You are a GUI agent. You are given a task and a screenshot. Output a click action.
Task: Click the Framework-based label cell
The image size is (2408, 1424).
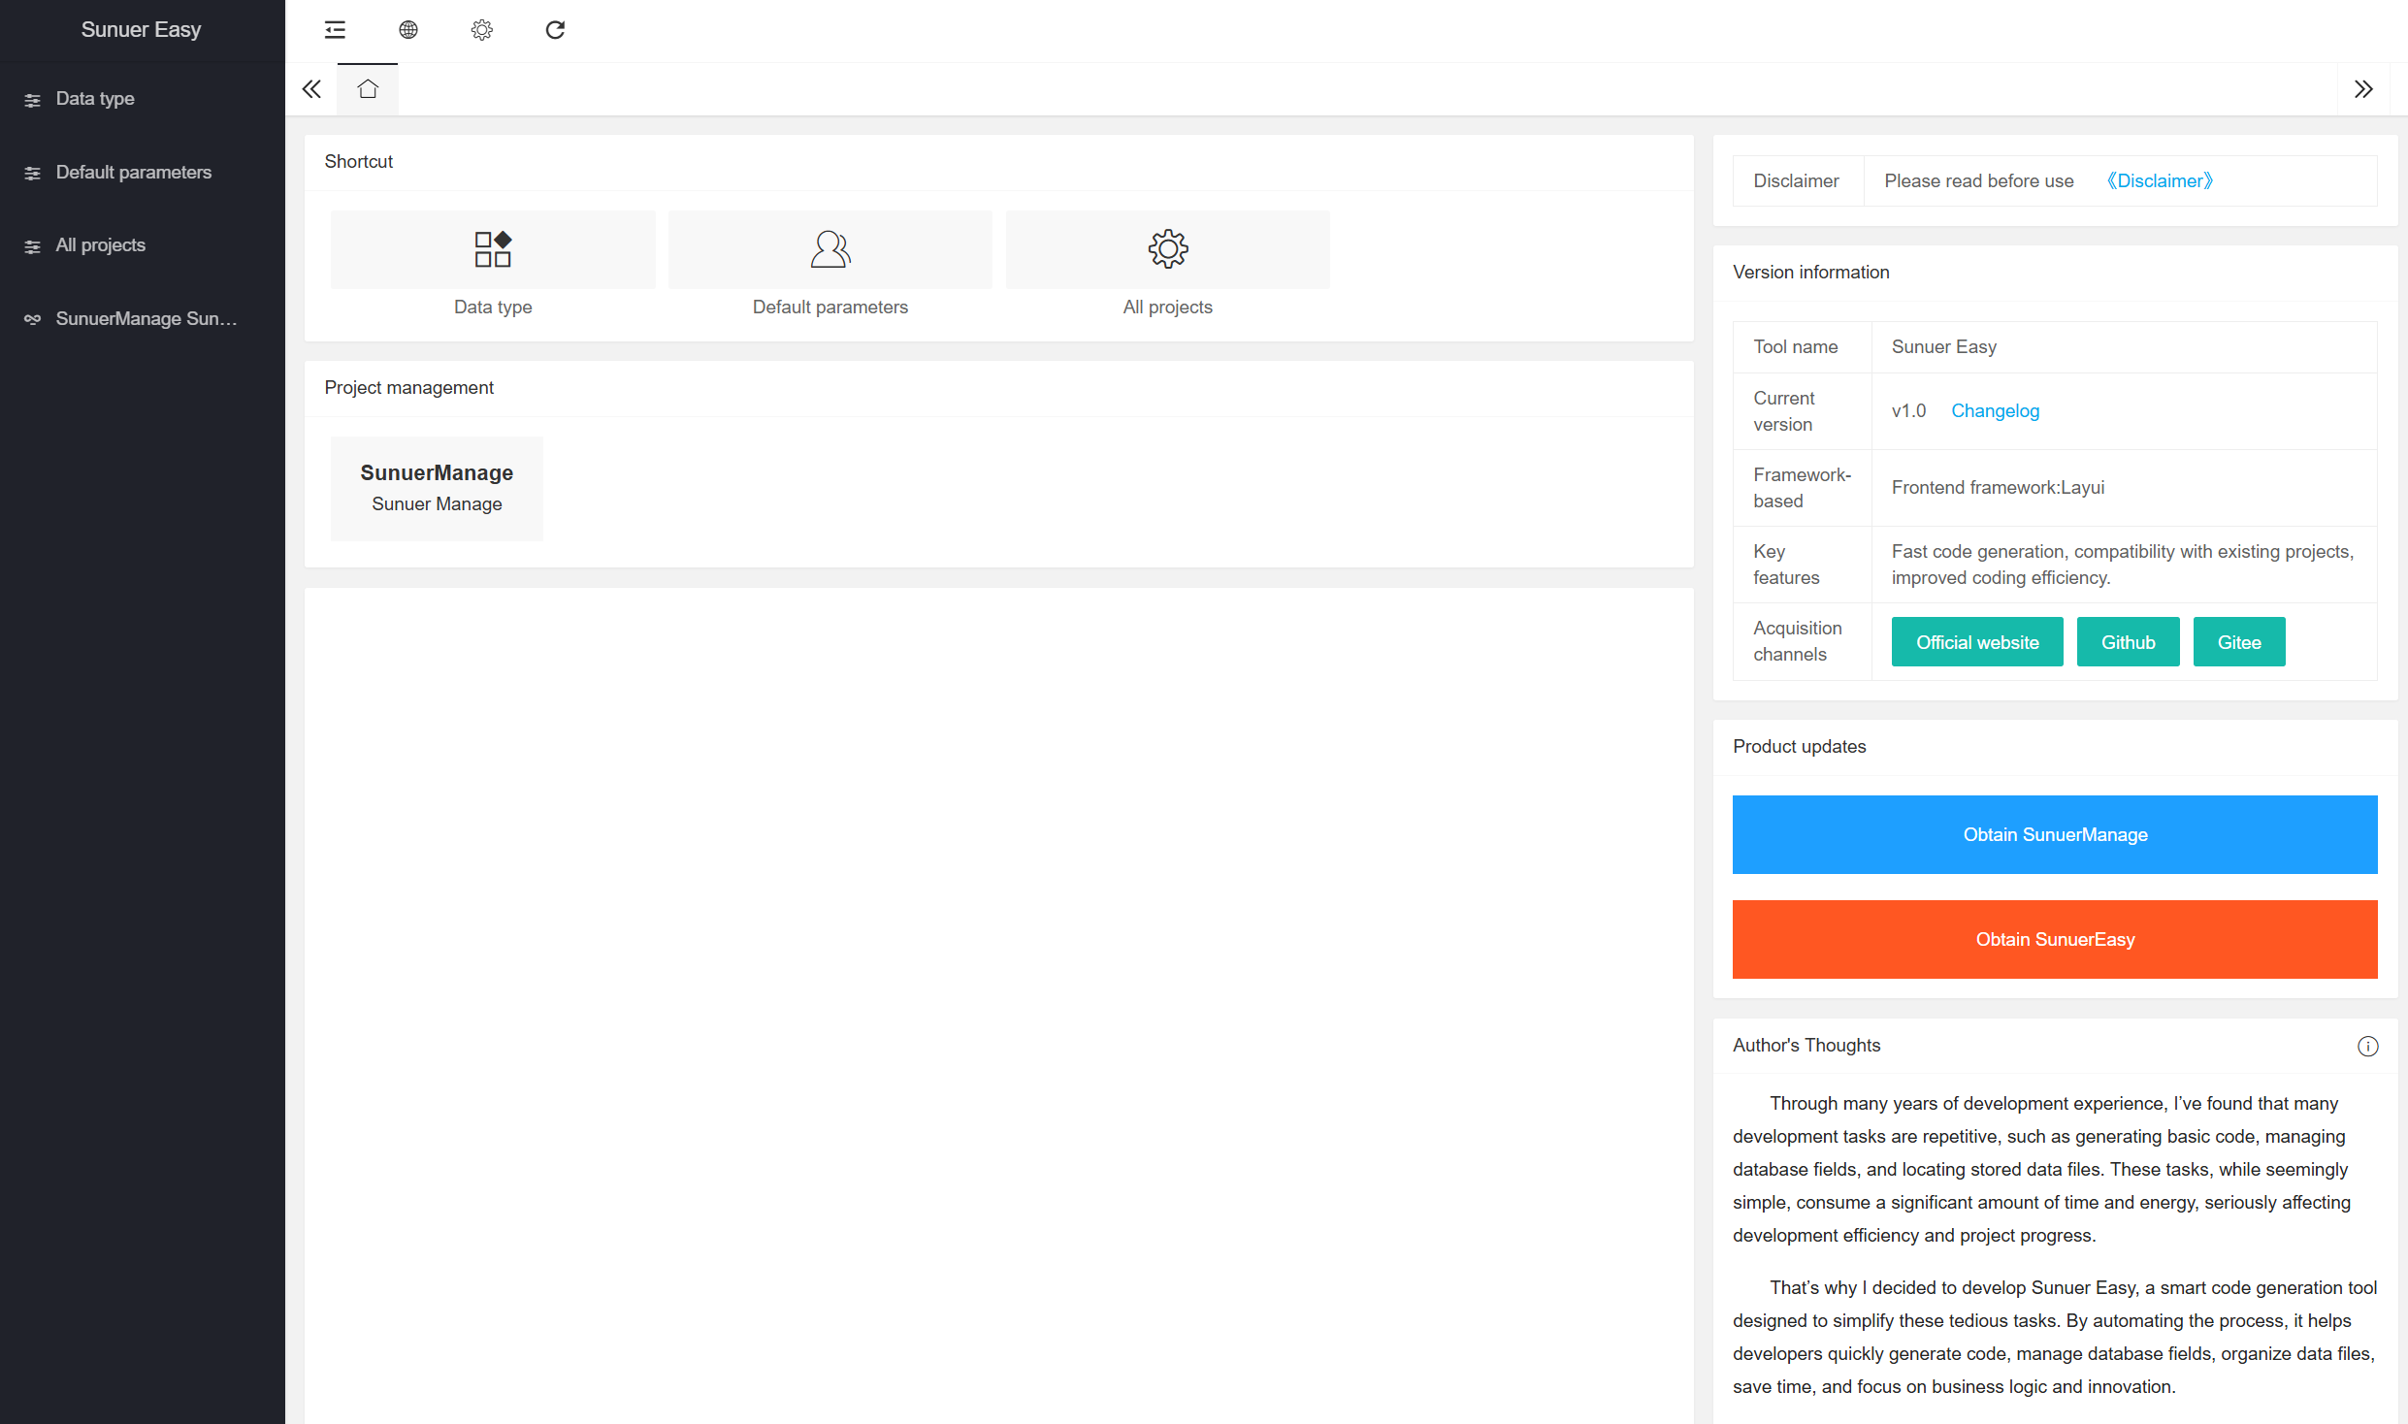tap(1803, 488)
